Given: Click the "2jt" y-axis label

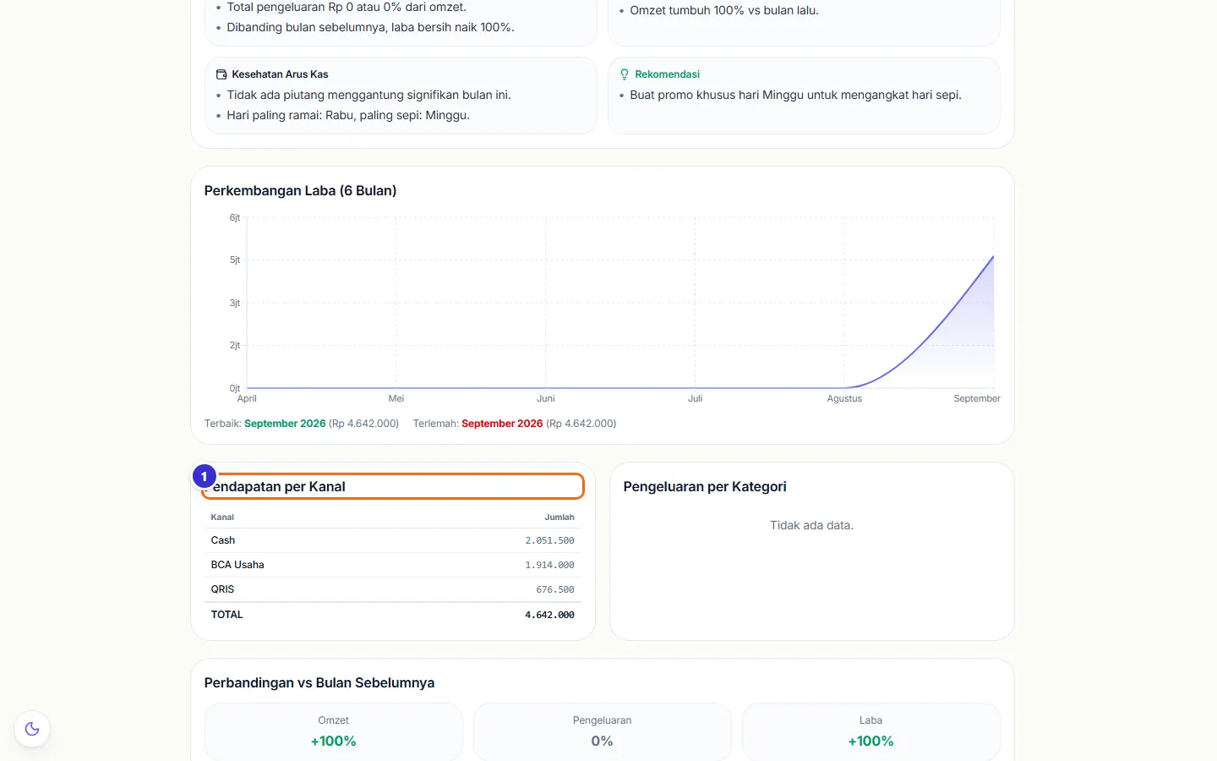Looking at the screenshot, I should (235, 345).
